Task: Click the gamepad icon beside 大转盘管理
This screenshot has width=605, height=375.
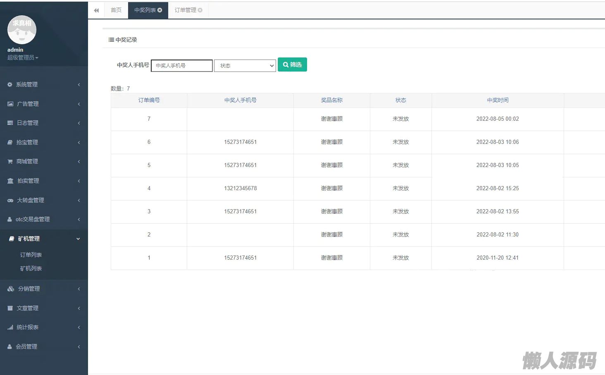Action: (x=10, y=201)
